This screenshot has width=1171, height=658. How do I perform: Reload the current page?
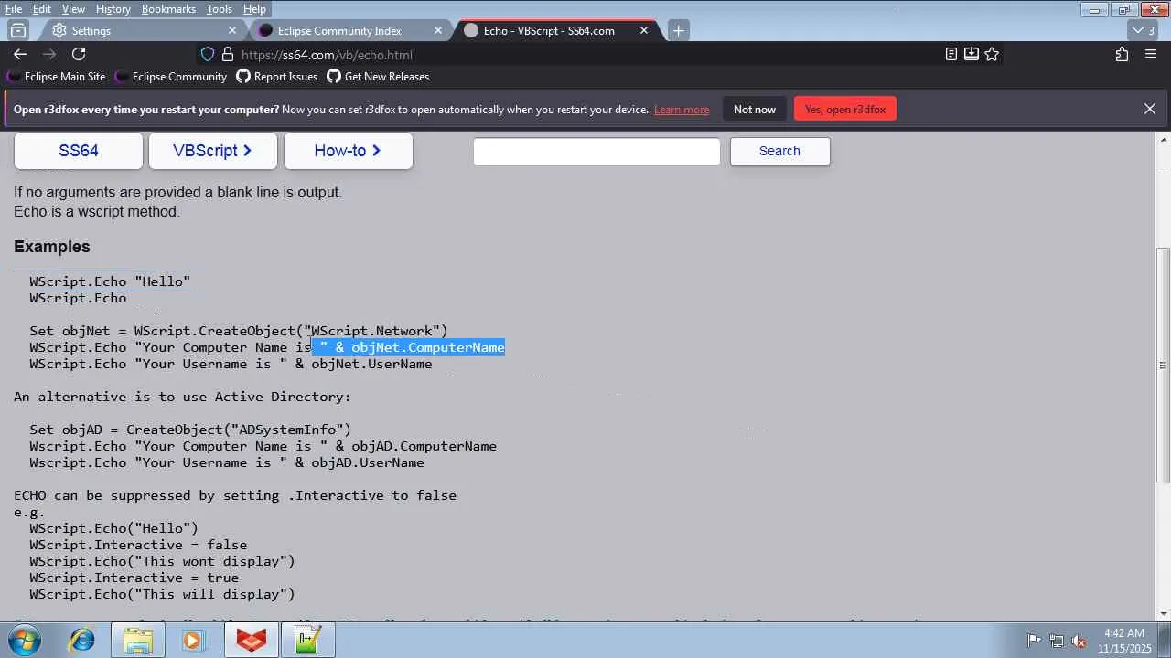coord(79,54)
